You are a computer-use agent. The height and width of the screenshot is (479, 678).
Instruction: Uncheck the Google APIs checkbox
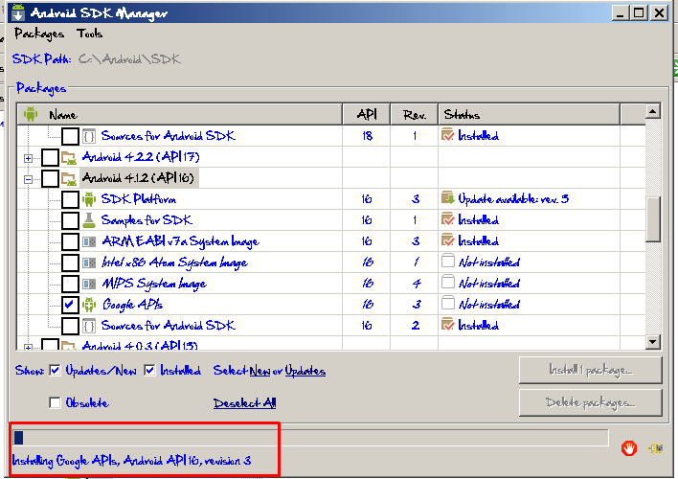click(x=70, y=305)
